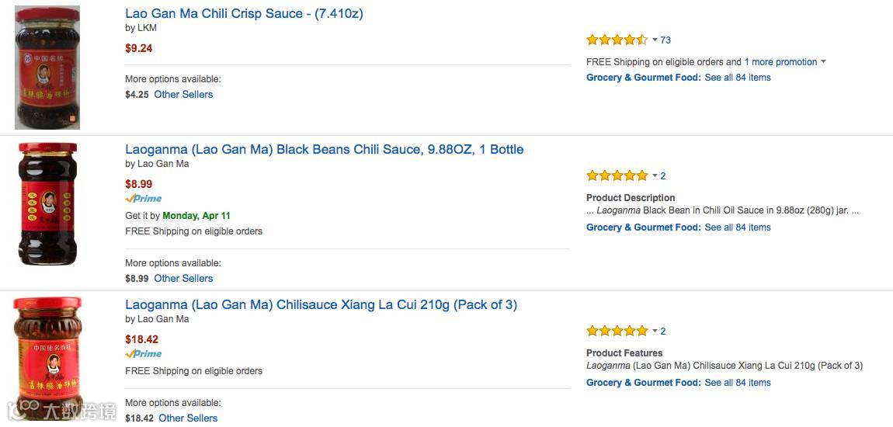View Other Sellers for the $4.25 offer

click(183, 95)
